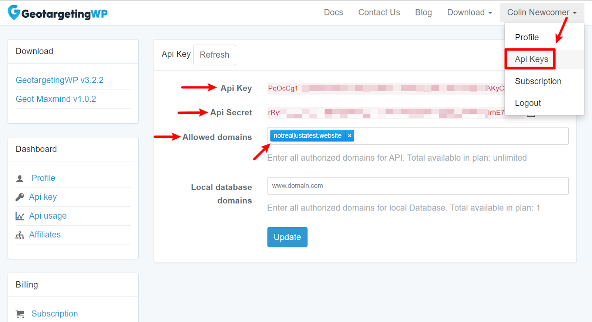Click the GeotargetingWP logo
This screenshot has height=322, width=592.
58,13
